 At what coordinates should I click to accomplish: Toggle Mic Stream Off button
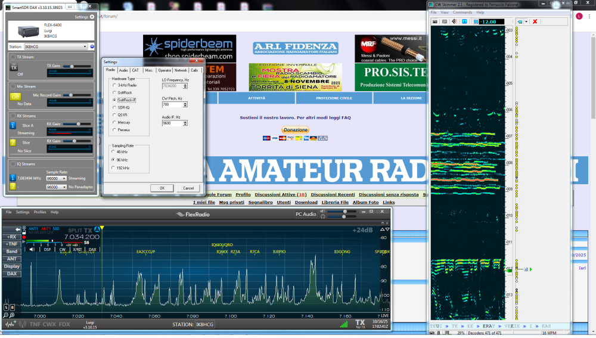[x=15, y=97]
